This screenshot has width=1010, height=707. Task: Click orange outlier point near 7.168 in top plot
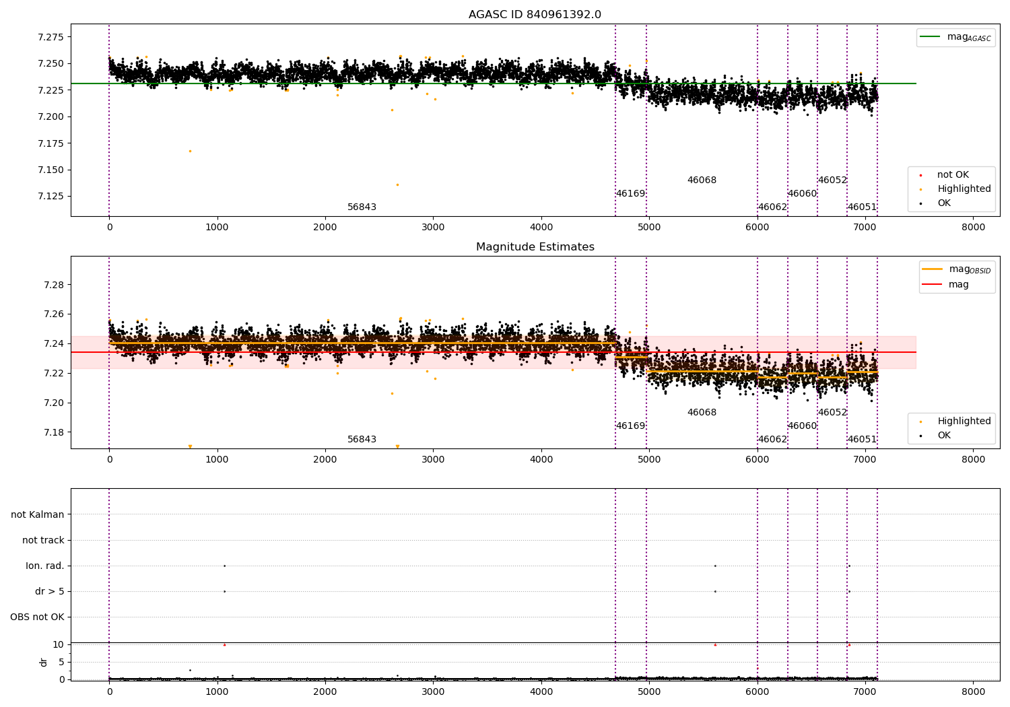click(x=190, y=151)
